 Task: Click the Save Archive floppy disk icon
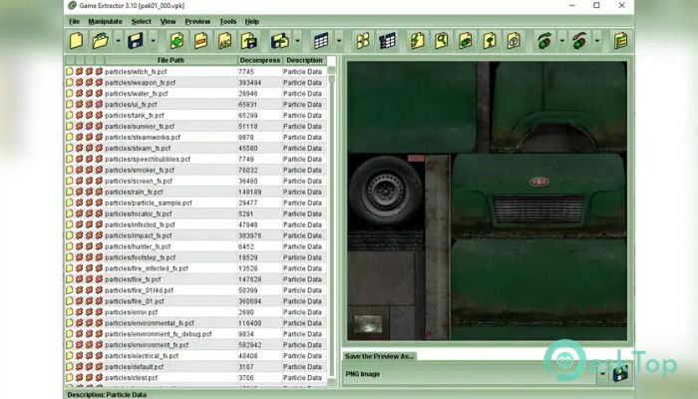pos(136,41)
